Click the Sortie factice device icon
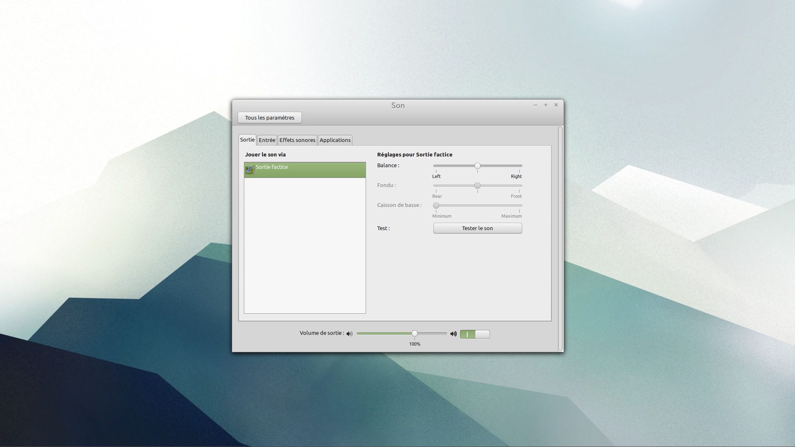Screen dimensions: 795x447 pos(250,170)
